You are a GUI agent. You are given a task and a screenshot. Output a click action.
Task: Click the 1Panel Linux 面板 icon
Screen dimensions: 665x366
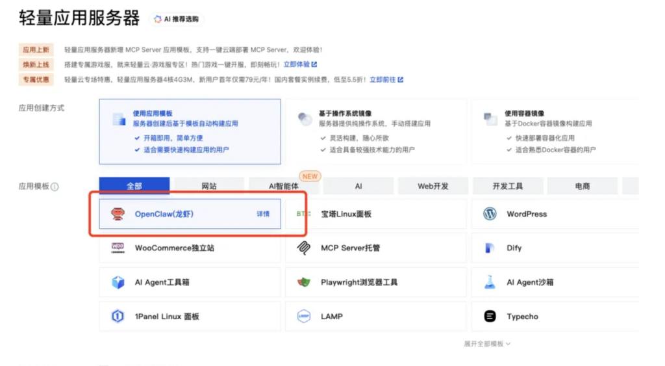pyautogui.click(x=118, y=317)
